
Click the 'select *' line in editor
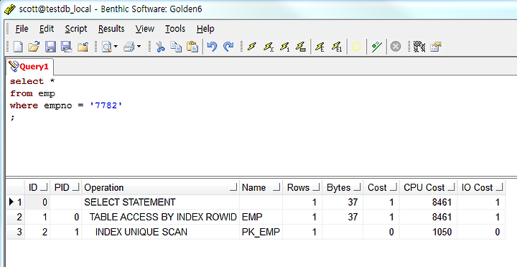pos(32,81)
